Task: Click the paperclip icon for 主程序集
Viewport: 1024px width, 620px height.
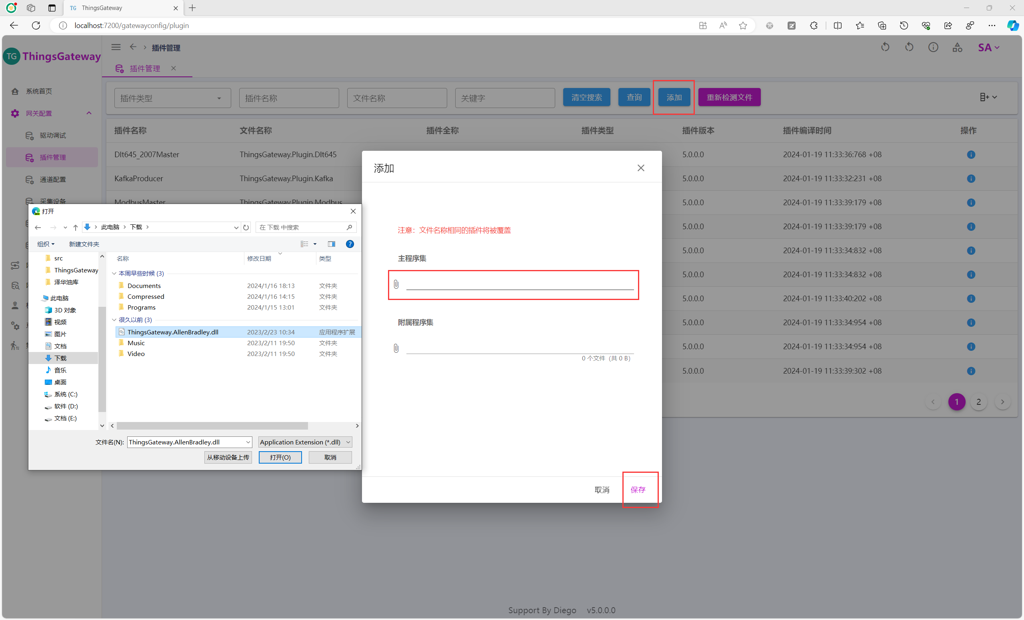Action: 396,284
